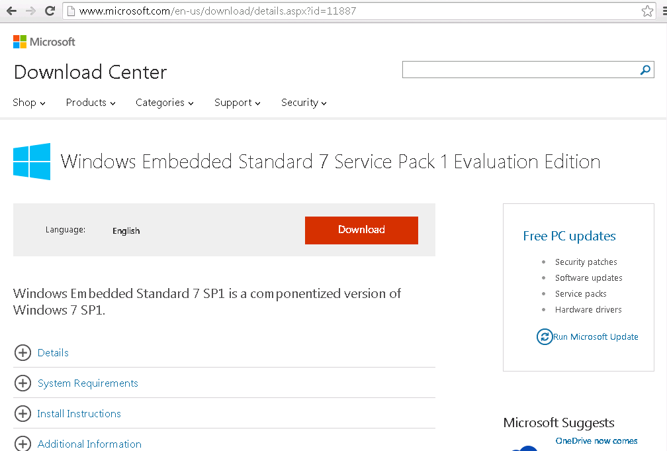Screen dimensions: 667x451
Task: Click the Download Center search box
Action: pyautogui.click(x=519, y=70)
